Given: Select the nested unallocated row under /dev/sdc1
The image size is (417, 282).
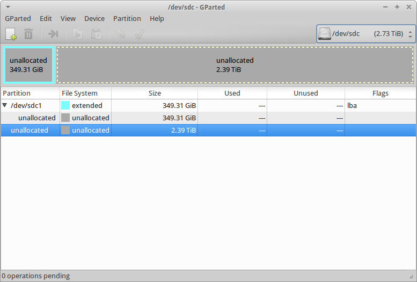Looking at the screenshot, I should point(208,118).
